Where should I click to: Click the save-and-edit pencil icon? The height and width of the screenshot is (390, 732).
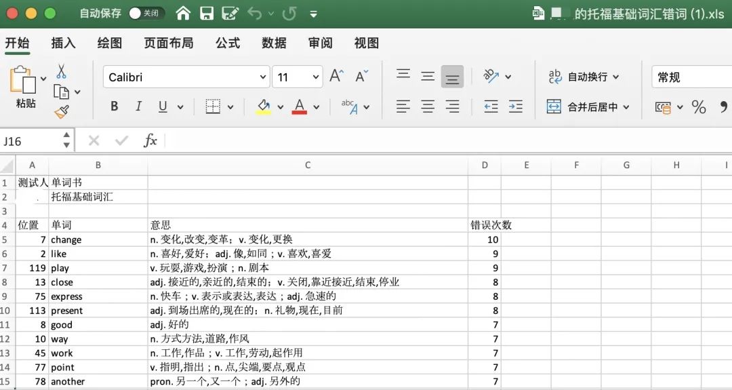pos(230,13)
